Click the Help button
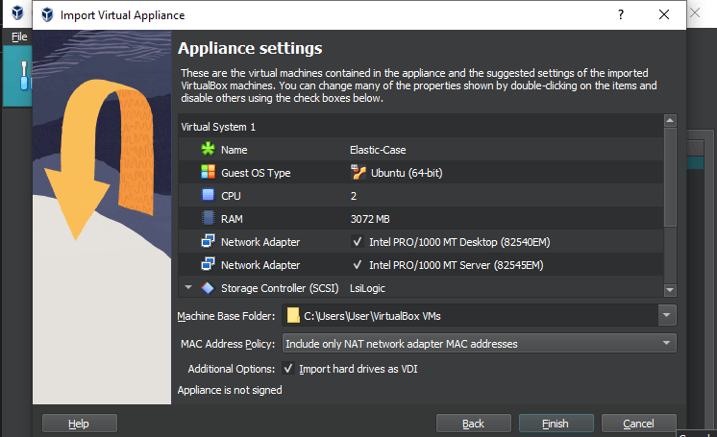Image resolution: width=717 pixels, height=437 pixels. pyautogui.click(x=80, y=424)
